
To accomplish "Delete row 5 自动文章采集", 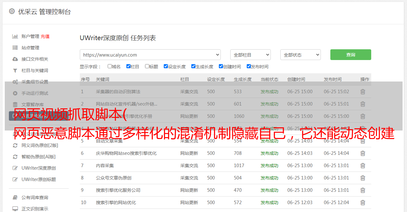I will click(363, 141).
